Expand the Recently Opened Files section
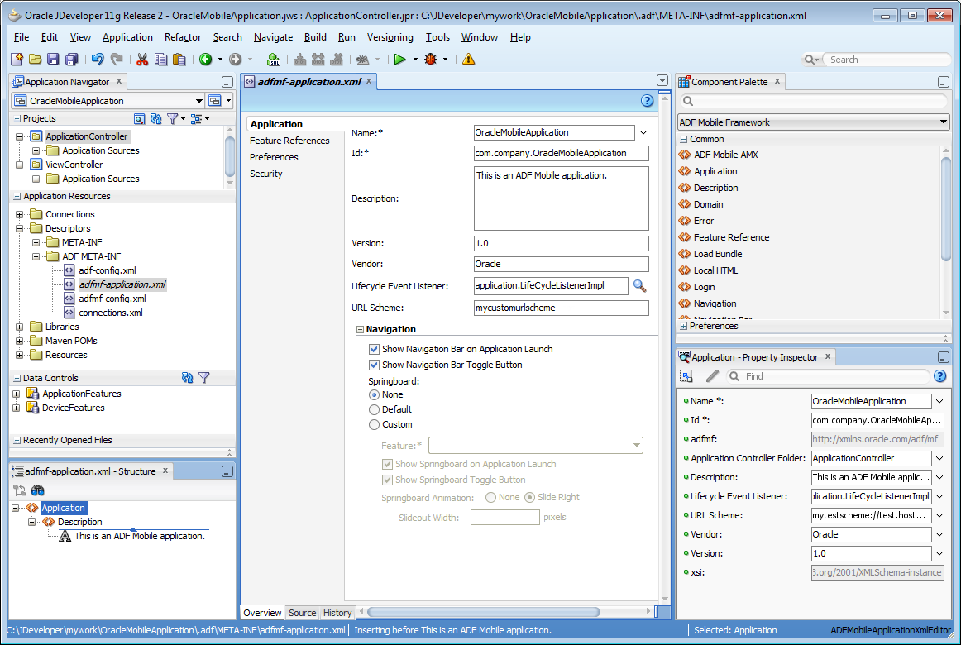The height and width of the screenshot is (645, 961). (17, 441)
